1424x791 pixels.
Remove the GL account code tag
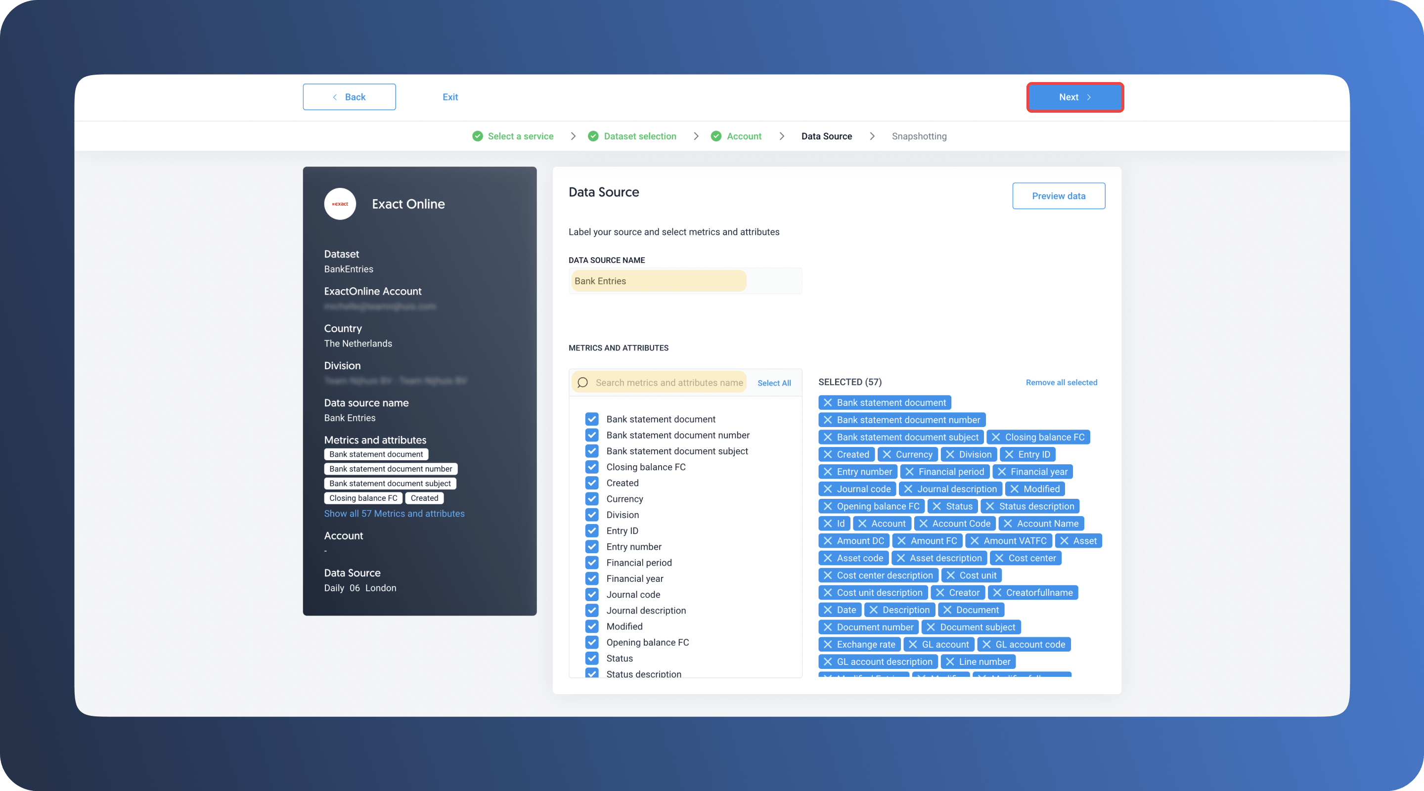coord(986,644)
